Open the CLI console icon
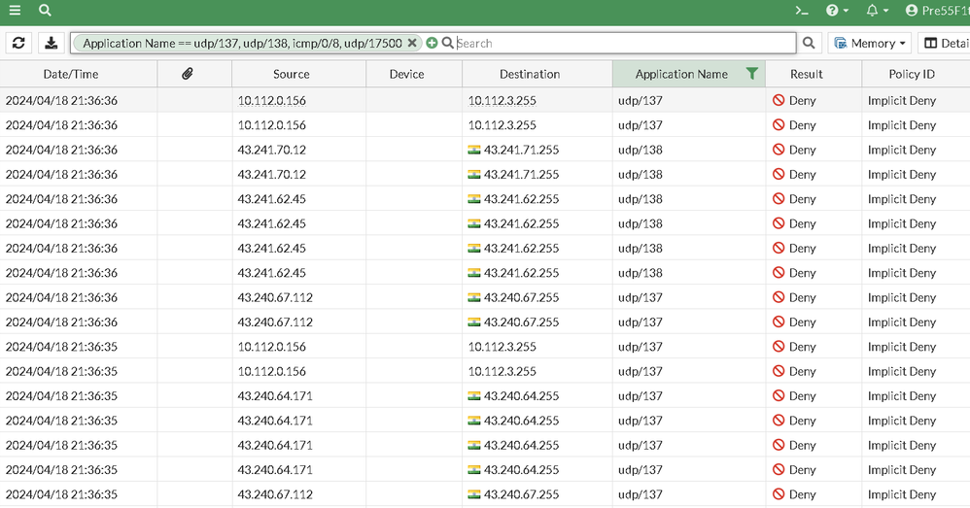 pyautogui.click(x=802, y=11)
